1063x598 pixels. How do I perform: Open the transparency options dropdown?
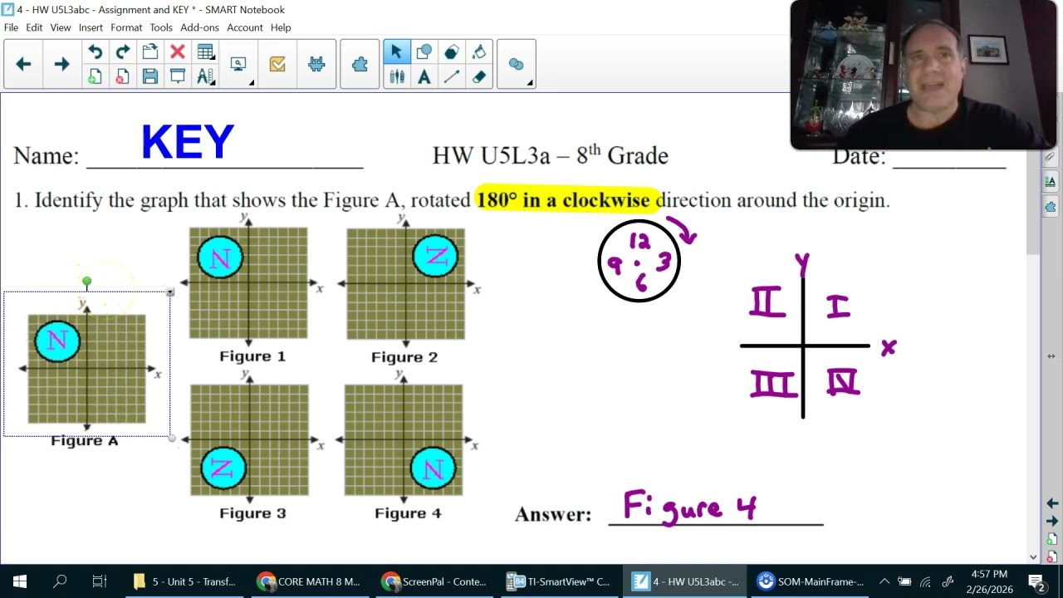pyautogui.click(x=517, y=64)
